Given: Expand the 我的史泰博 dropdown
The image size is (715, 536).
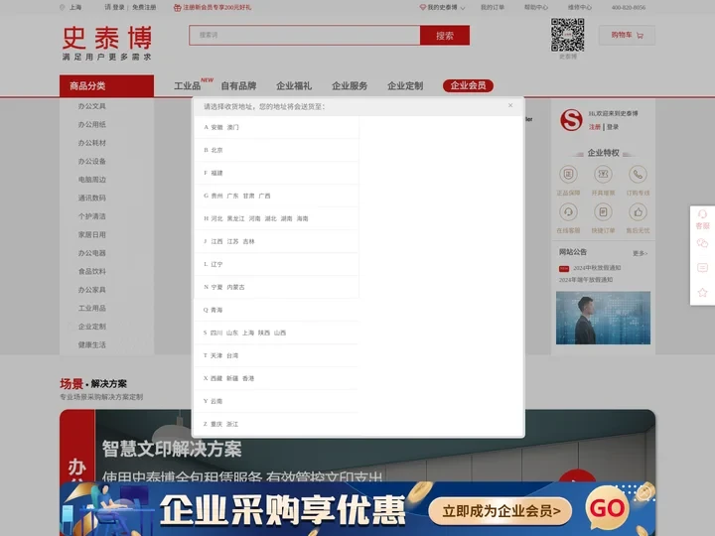Looking at the screenshot, I should [x=442, y=7].
